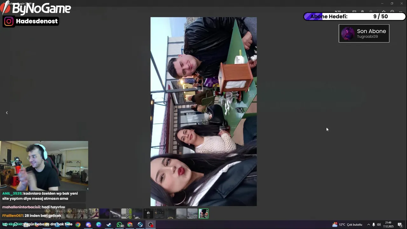Click the Instagram Hadesdenost label
Image resolution: width=407 pixels, height=229 pixels.
point(31,21)
